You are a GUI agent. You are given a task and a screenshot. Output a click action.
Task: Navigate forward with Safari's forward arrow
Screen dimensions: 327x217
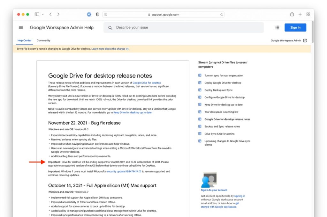[x=58, y=14]
